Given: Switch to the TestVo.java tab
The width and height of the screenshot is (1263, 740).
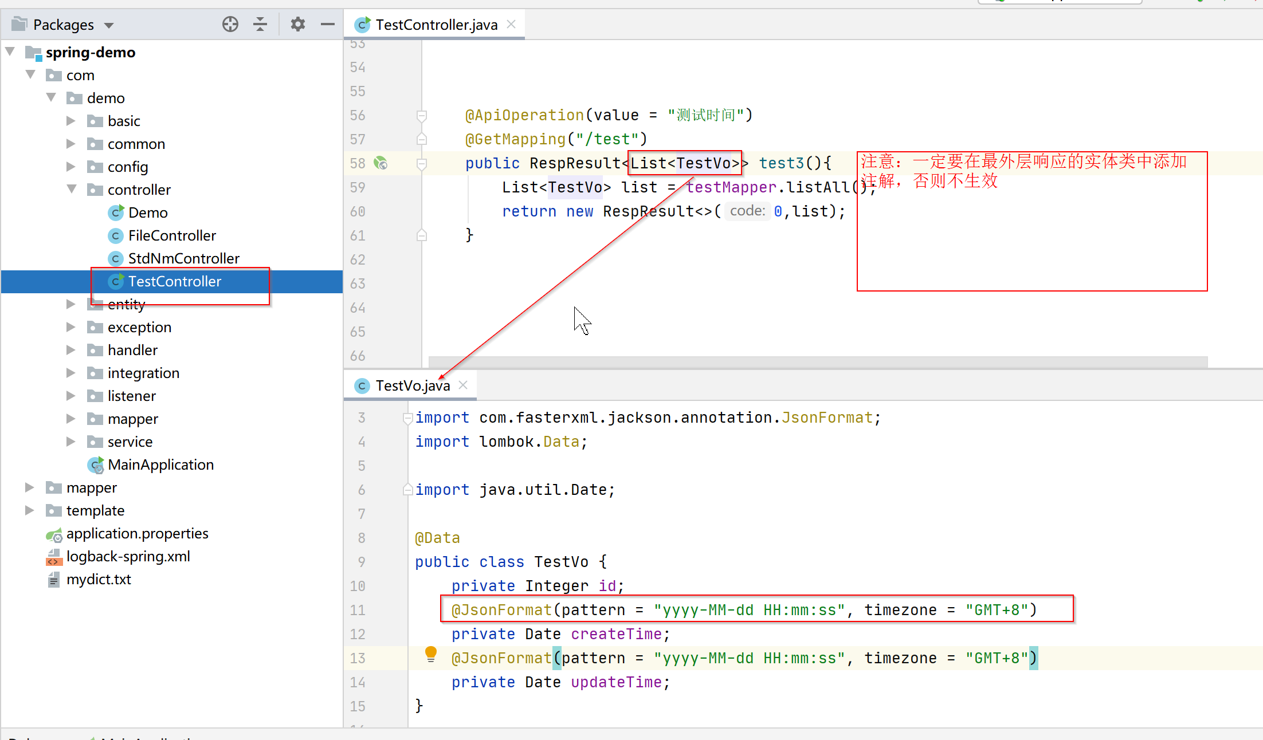Looking at the screenshot, I should point(411,385).
